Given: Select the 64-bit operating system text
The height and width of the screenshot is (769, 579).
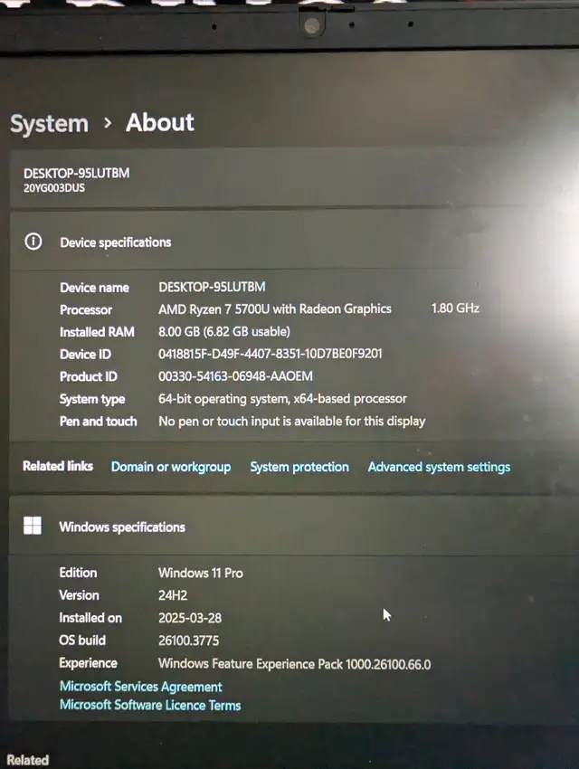Looking at the screenshot, I should [282, 399].
